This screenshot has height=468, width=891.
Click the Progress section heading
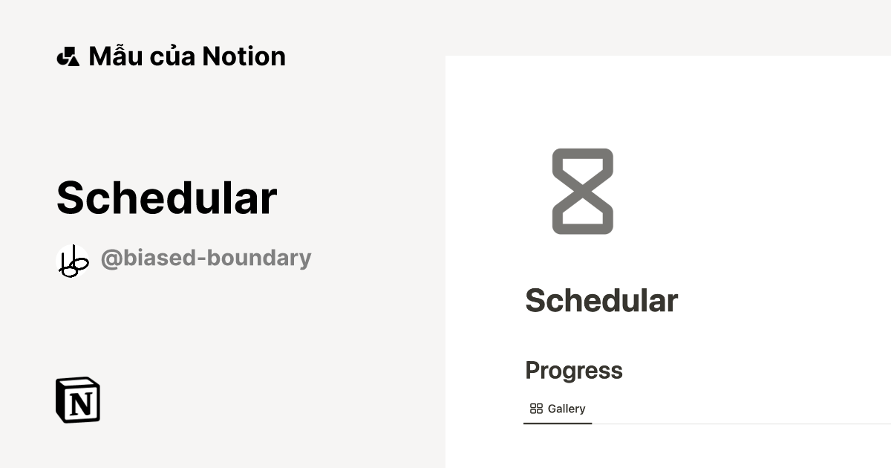click(574, 370)
